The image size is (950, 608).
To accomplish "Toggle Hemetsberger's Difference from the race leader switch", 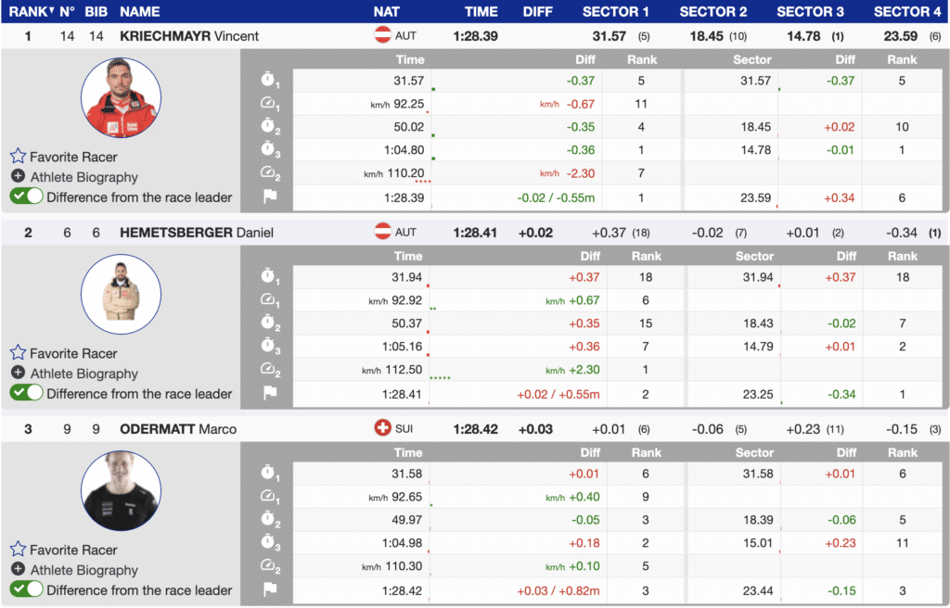I will tap(26, 393).
